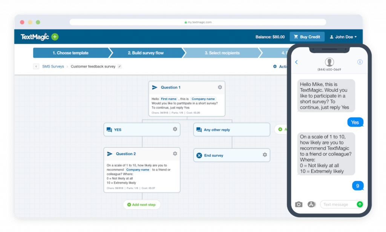Open Any other reply settings gear
386x232 pixels.
coord(265,129)
